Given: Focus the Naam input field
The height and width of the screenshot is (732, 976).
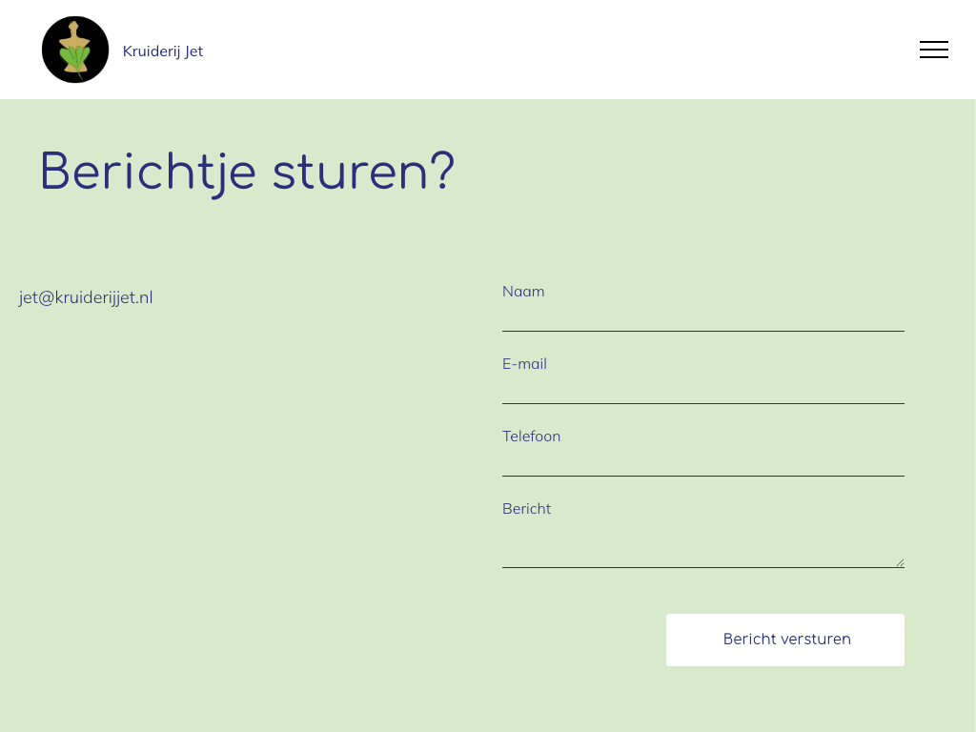Looking at the screenshot, I should [702, 317].
